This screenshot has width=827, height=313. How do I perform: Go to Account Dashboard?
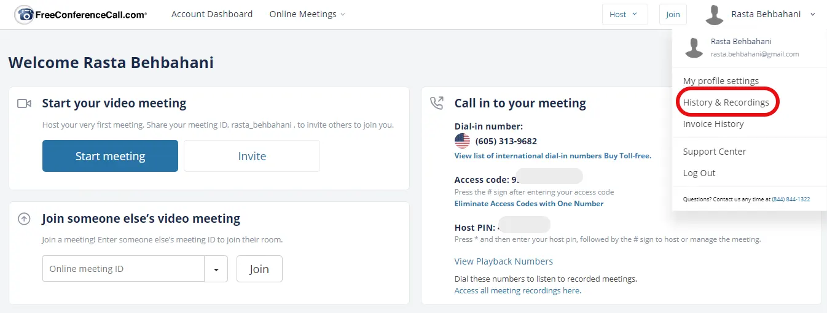211,14
